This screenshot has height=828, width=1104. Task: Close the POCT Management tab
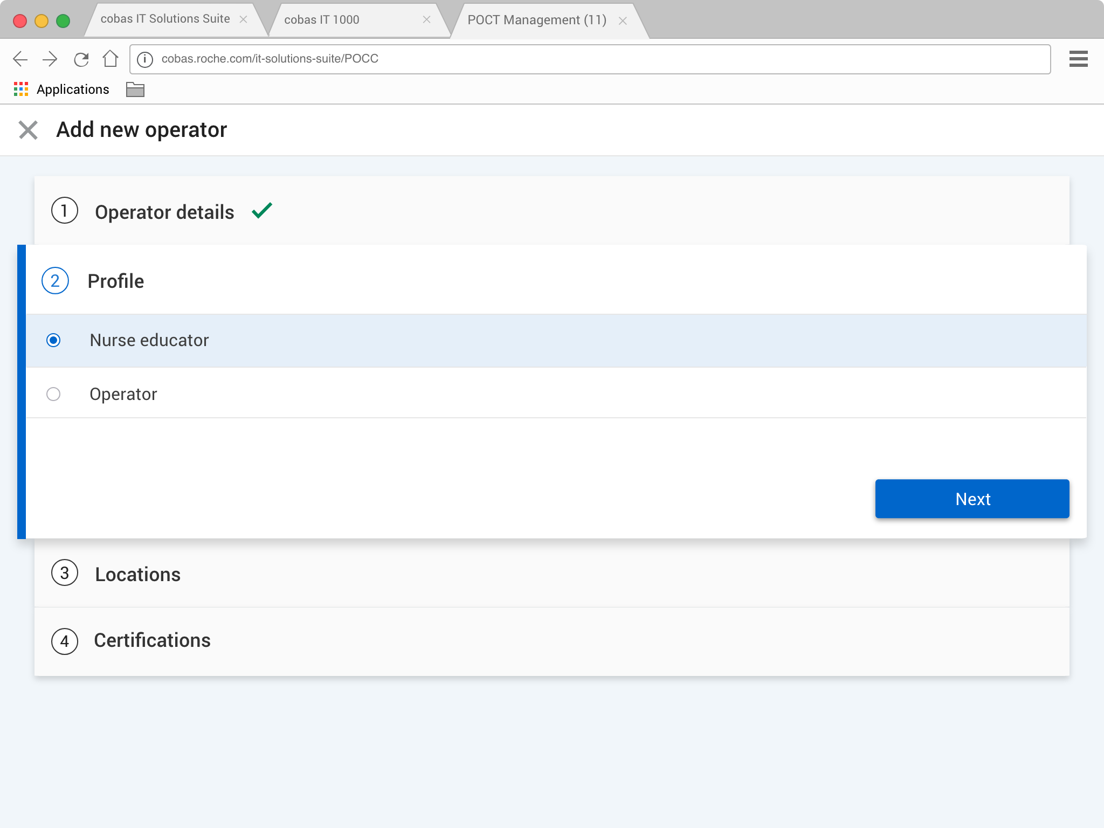point(623,21)
